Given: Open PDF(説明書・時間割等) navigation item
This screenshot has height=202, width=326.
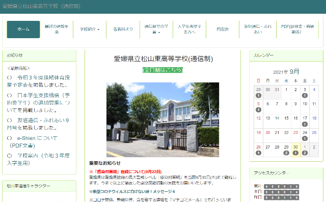Looking at the screenshot, I should (x=297, y=30).
